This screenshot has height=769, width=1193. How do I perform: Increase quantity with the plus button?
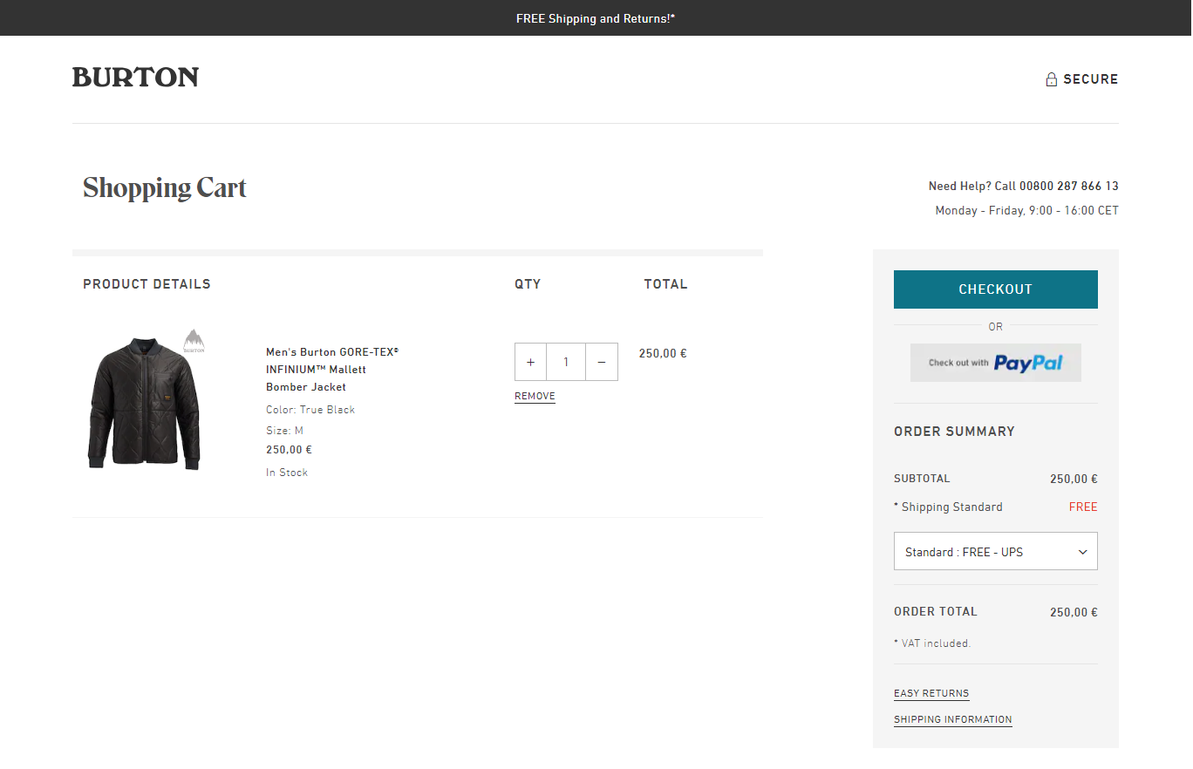(530, 362)
